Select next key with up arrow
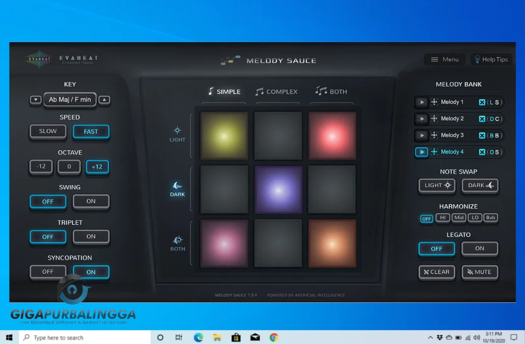Screen dimensions: 525x344 (x=105, y=100)
